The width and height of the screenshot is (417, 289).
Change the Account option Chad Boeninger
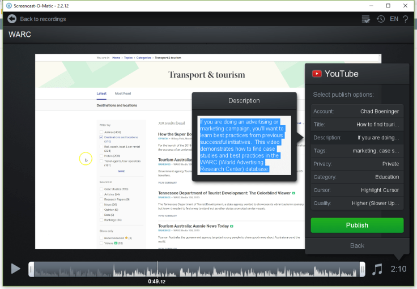[x=357, y=112]
